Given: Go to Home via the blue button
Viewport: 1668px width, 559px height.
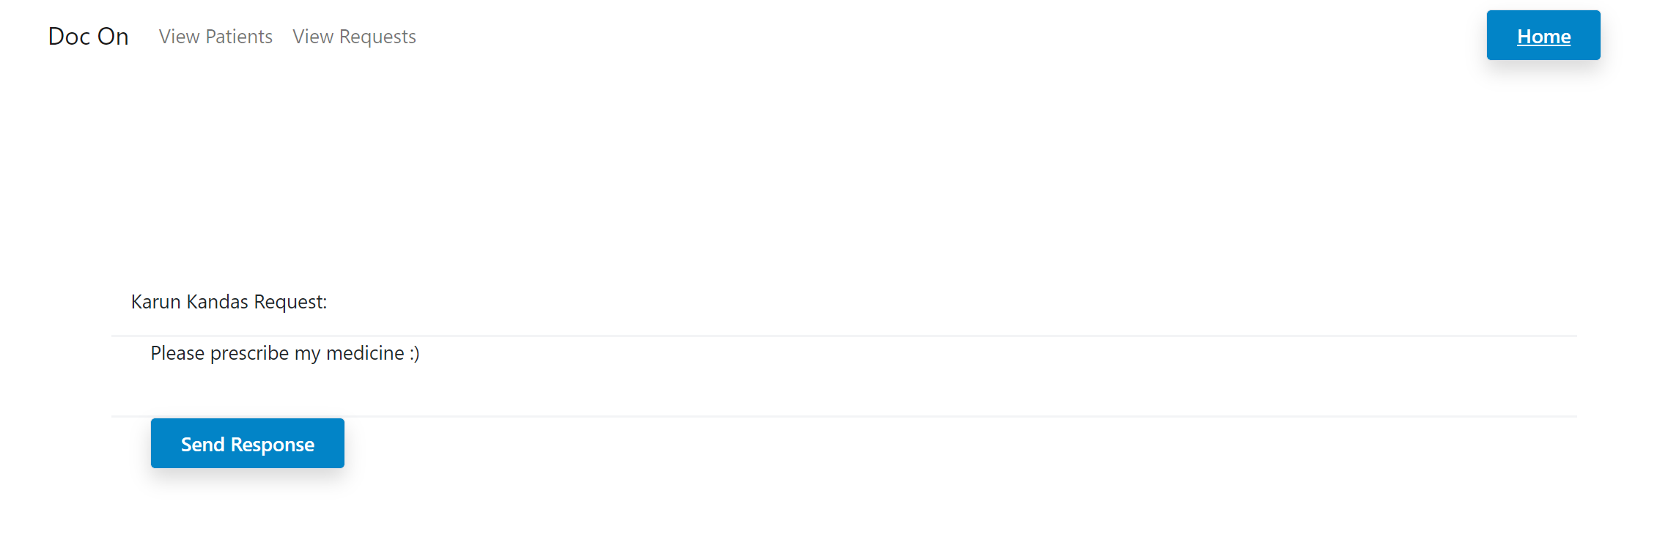Looking at the screenshot, I should [1543, 35].
